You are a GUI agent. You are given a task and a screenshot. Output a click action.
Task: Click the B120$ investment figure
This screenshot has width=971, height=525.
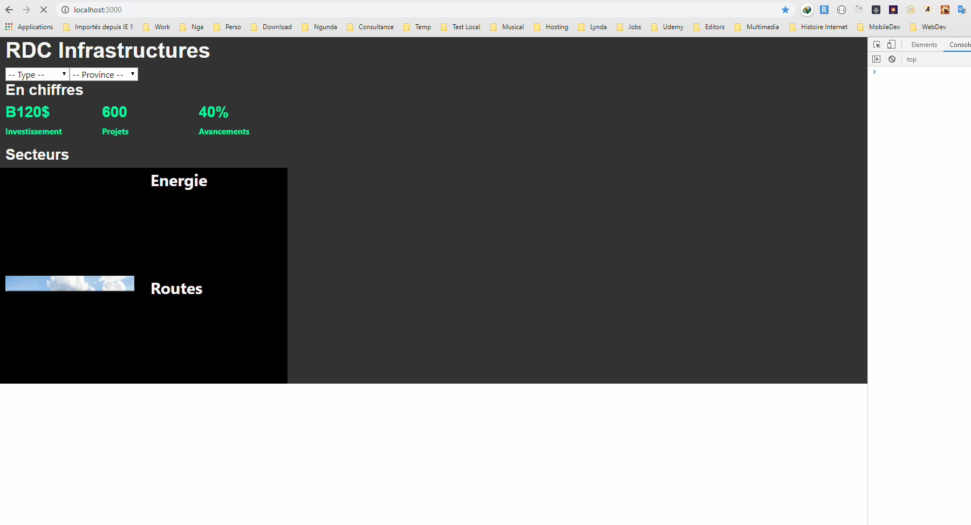click(28, 112)
